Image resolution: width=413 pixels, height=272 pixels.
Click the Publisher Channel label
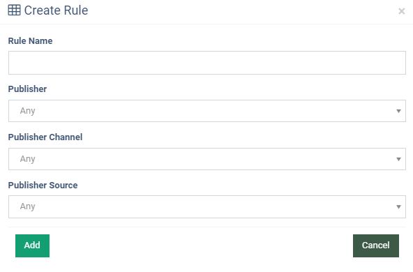(45, 137)
